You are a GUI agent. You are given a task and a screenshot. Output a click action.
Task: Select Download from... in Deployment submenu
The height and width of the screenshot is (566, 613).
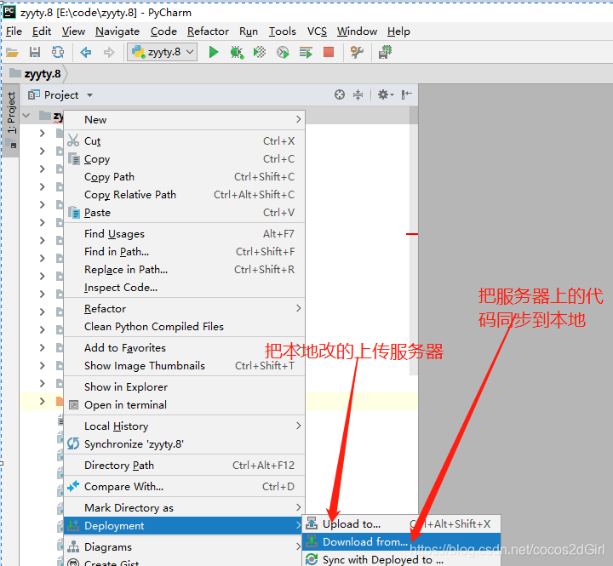pos(402,542)
